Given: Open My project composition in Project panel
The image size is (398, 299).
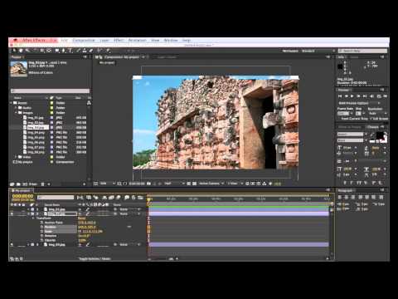Looking at the screenshot, I should coord(25,162).
